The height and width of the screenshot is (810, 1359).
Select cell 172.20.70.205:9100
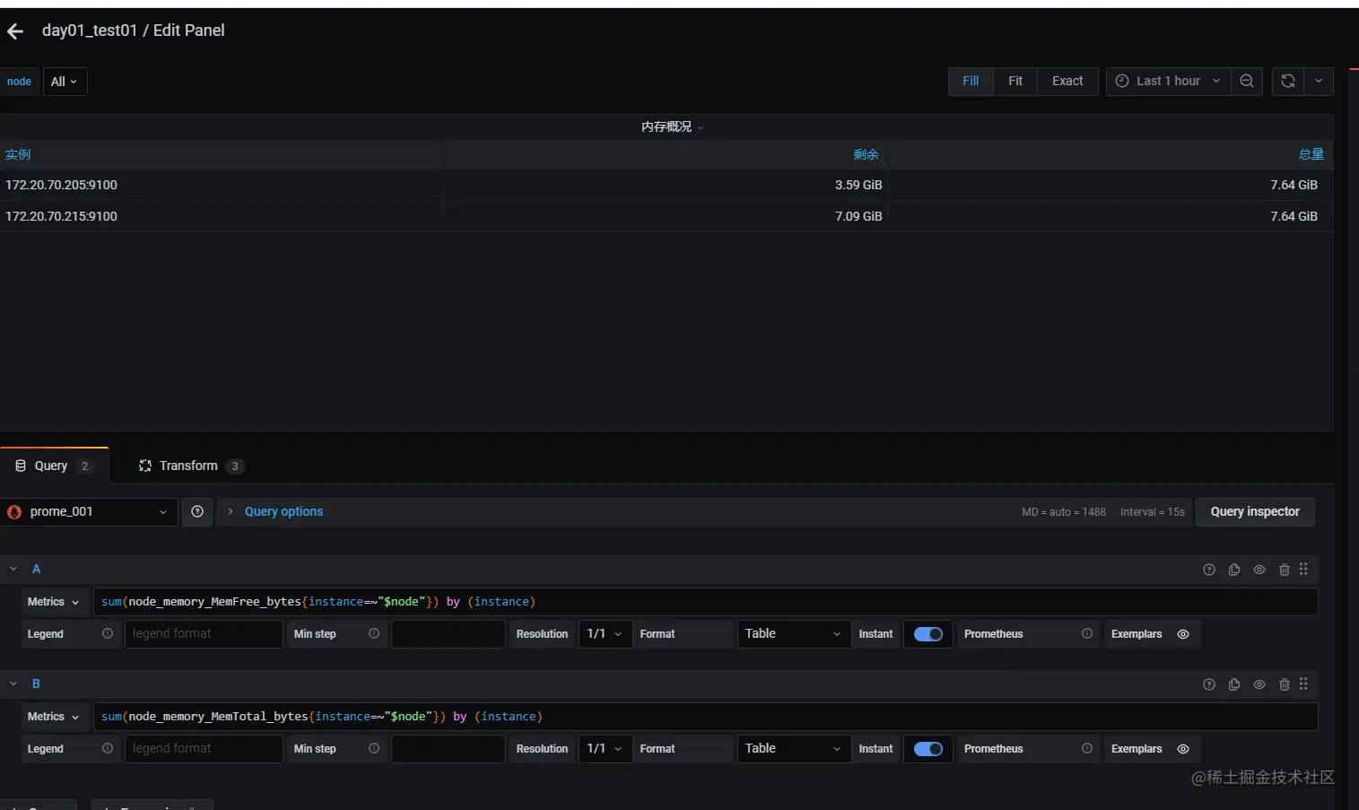click(222, 185)
